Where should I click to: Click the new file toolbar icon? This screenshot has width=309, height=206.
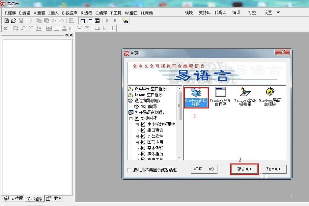point(6,20)
